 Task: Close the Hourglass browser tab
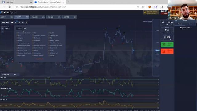point(31,2)
